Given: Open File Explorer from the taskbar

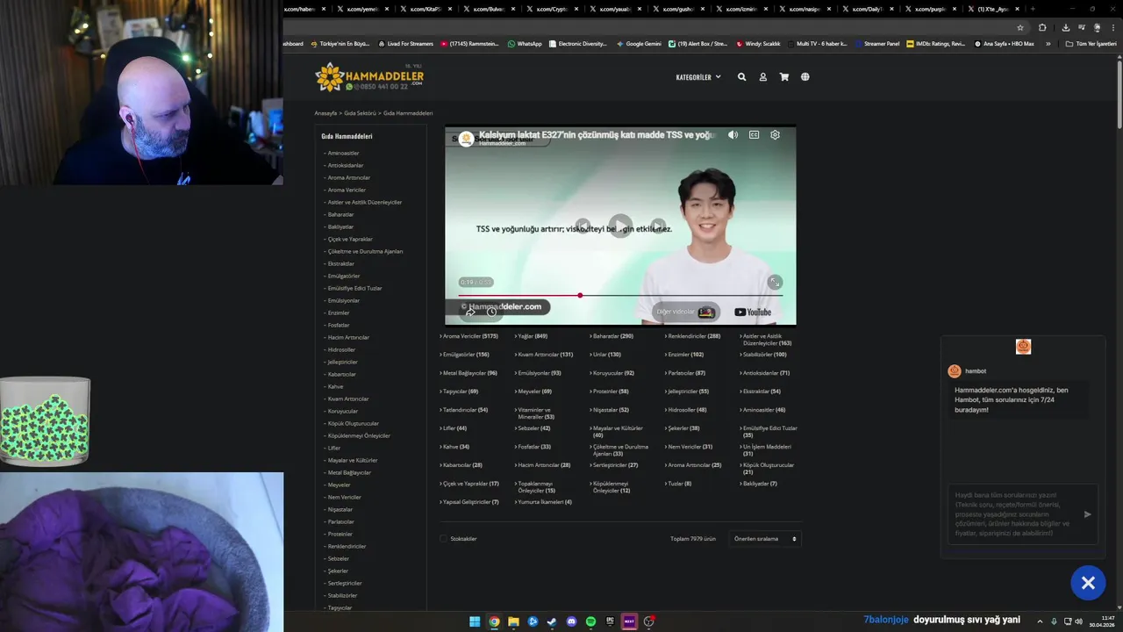Looking at the screenshot, I should click(513, 621).
